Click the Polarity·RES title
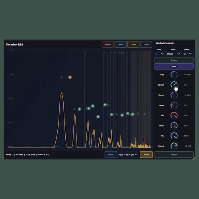The height and width of the screenshot is (199, 199). pyautogui.click(x=15, y=45)
